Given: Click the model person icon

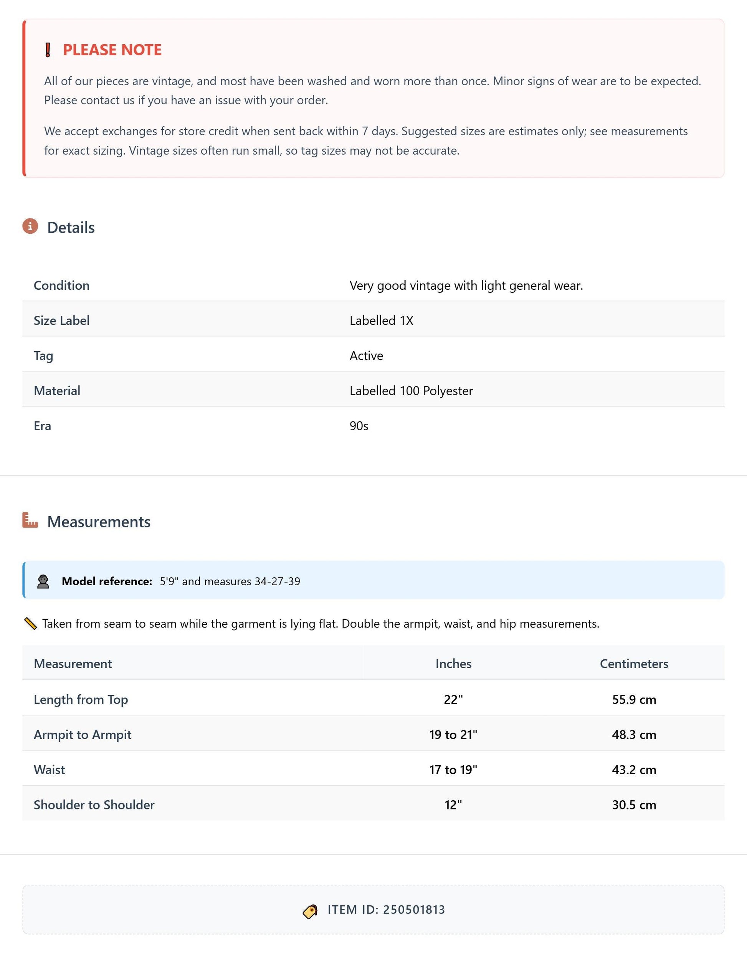Looking at the screenshot, I should [43, 581].
